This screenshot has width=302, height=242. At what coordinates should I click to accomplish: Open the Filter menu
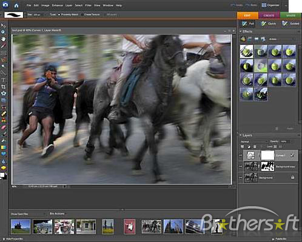click(x=88, y=5)
